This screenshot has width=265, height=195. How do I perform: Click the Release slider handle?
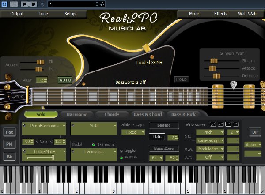tap(216, 76)
